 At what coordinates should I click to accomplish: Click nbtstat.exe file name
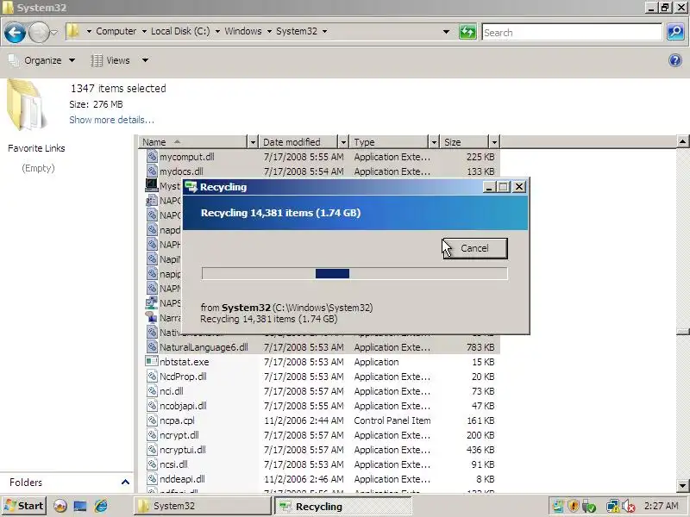coord(184,362)
